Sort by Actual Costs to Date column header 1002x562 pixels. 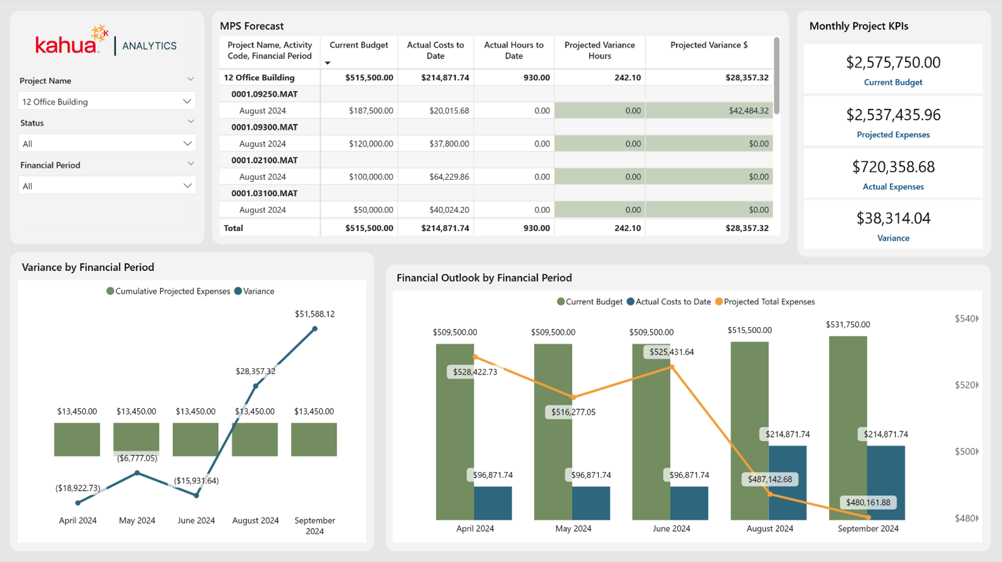[x=435, y=50]
